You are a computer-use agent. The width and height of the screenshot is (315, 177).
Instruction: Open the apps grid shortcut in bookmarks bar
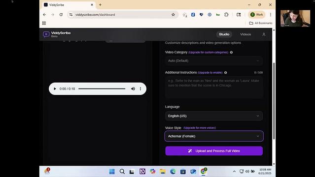coord(44,23)
